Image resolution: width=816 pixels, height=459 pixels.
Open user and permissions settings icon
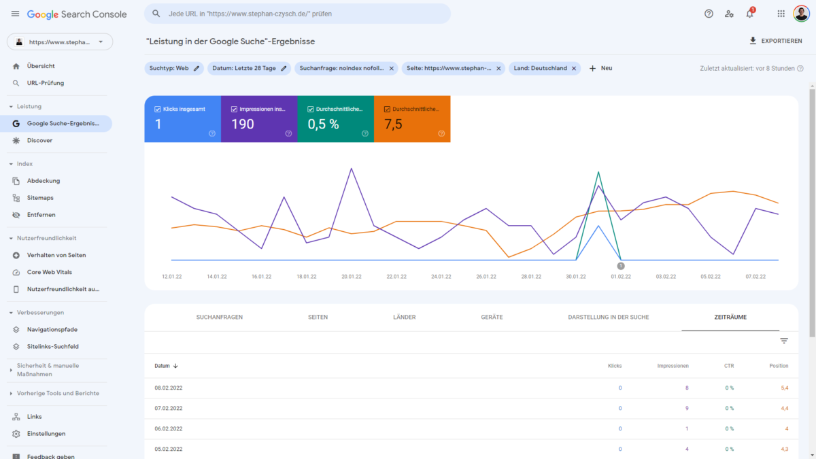tap(729, 14)
